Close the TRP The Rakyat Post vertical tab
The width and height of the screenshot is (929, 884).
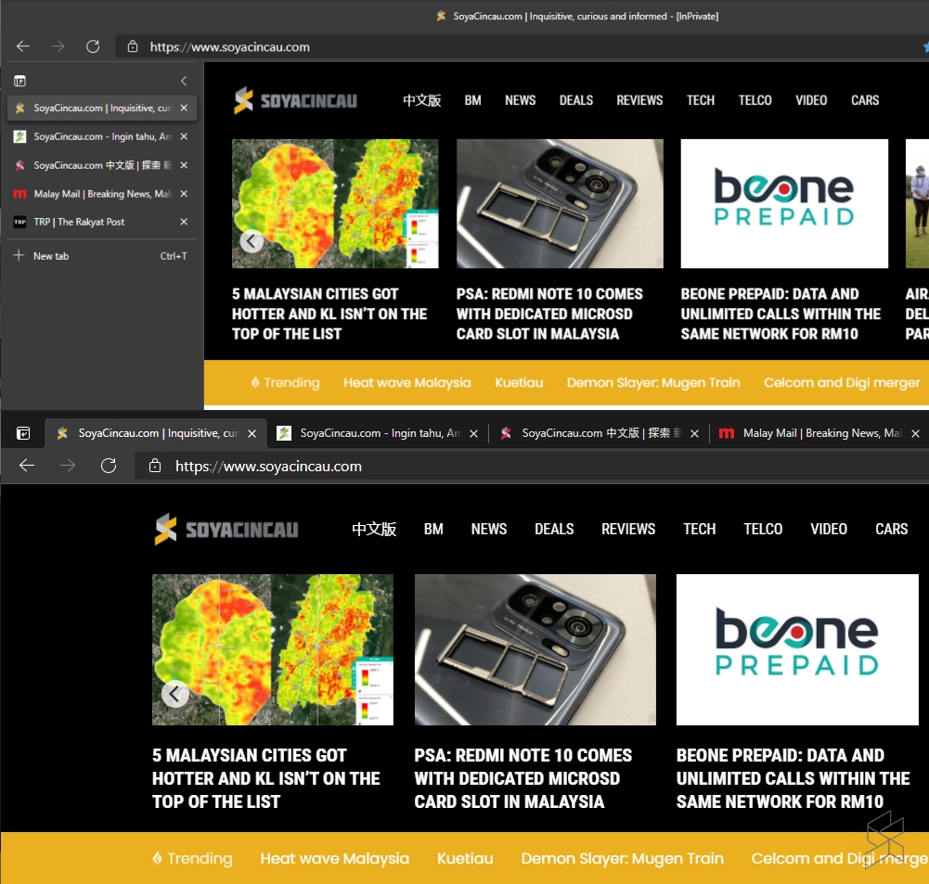pos(184,223)
